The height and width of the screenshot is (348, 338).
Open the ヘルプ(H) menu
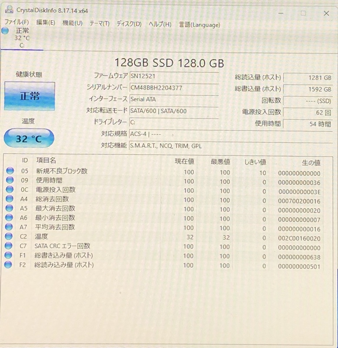click(x=160, y=24)
